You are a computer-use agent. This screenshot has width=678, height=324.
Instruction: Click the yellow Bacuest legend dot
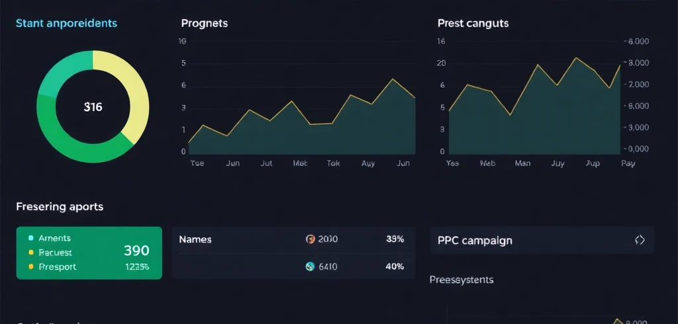30,253
